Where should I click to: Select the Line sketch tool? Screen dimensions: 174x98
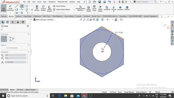[17, 6]
